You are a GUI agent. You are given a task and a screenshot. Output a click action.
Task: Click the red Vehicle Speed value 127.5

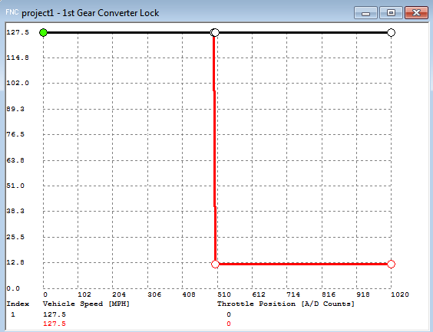(55, 324)
